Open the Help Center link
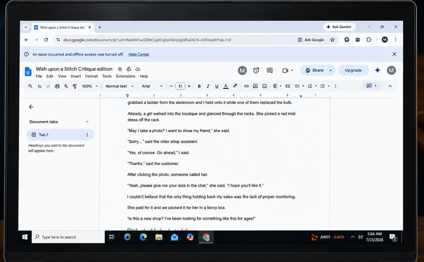Viewport: 424px width, 262px height. (x=139, y=54)
